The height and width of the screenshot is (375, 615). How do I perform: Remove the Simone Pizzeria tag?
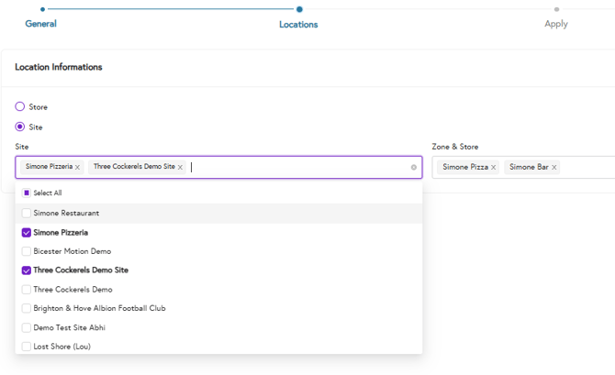[78, 168]
